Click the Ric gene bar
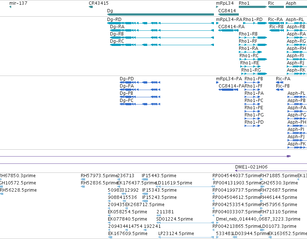 [276, 7]
